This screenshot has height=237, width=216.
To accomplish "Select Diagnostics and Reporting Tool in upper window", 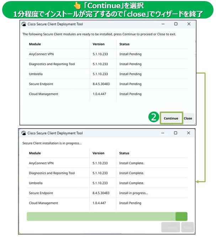I will [x=107, y=64].
